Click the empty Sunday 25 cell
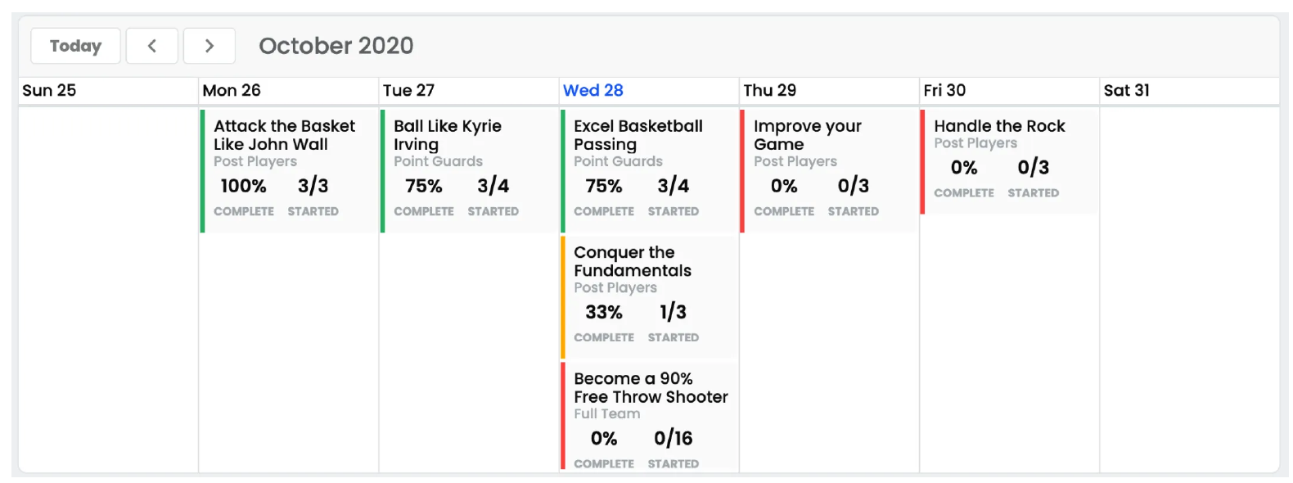 [108, 287]
